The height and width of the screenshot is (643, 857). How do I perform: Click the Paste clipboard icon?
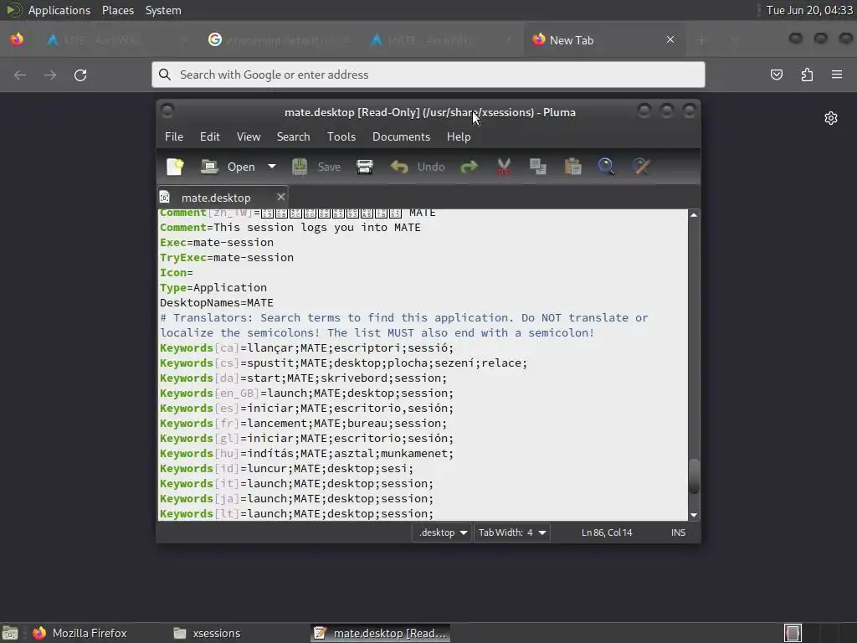click(x=572, y=167)
